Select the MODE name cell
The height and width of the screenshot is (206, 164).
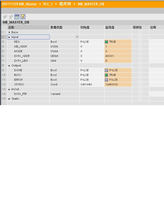click(28, 51)
